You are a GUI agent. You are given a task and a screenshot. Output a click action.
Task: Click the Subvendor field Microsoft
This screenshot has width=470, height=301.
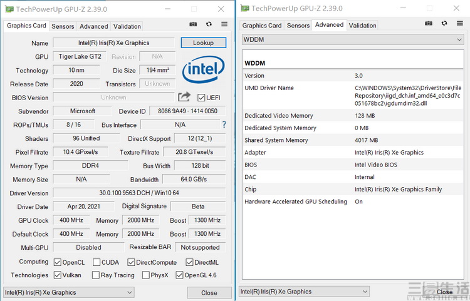[x=83, y=111]
